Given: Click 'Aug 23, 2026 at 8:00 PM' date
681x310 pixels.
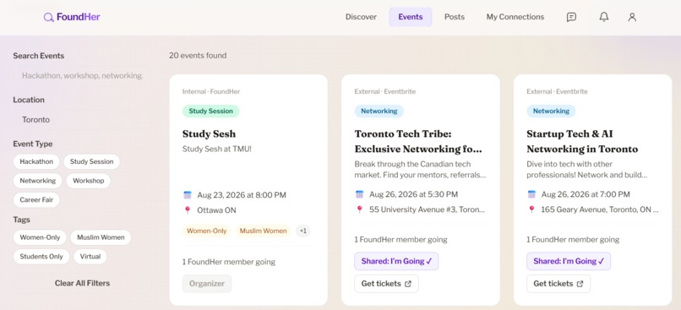Looking at the screenshot, I should (242, 195).
